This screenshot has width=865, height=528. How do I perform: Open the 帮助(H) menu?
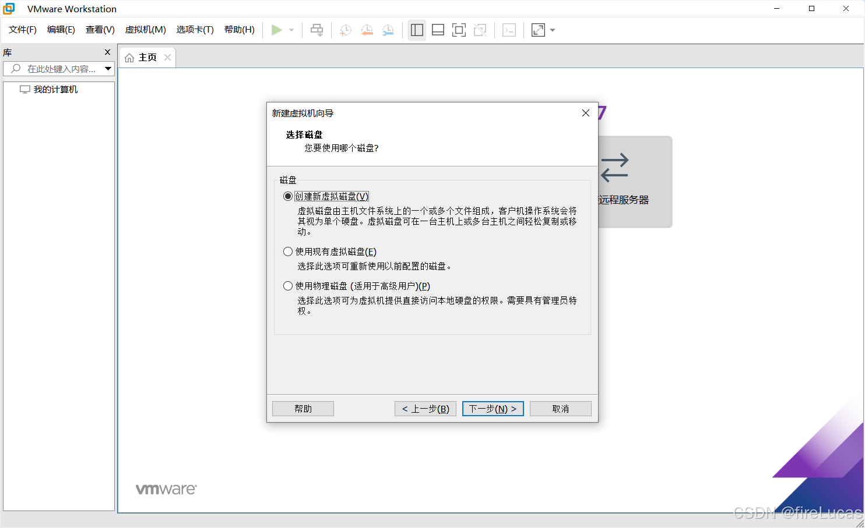(x=240, y=30)
